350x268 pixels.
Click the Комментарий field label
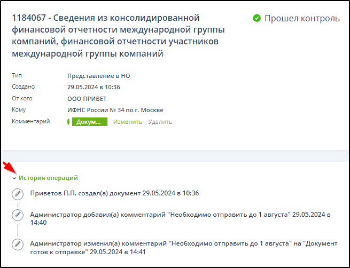[30, 121]
